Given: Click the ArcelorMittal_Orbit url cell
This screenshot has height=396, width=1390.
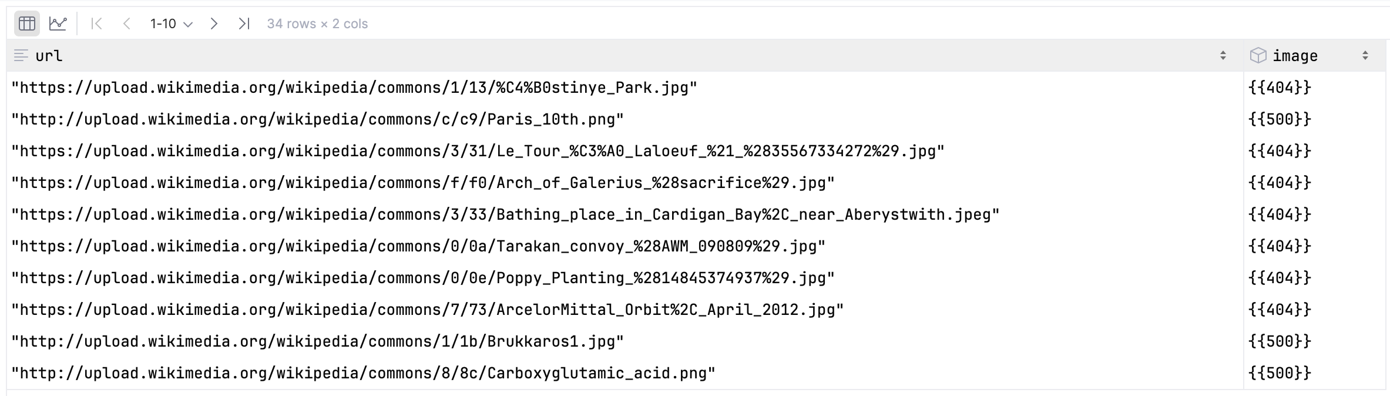Looking at the screenshot, I should [x=427, y=310].
